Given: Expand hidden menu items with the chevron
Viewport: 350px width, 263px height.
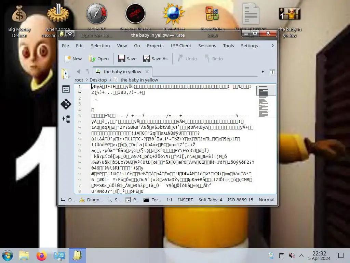Looking at the screenshot, I should coord(272,46).
